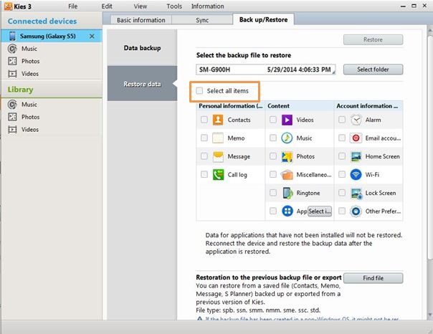Image resolution: width=433 pixels, height=334 pixels.
Task: Open the SM-G900H backup file dropdown
Action: (266, 70)
